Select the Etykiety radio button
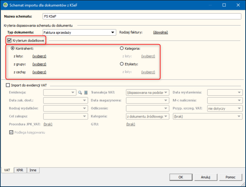Screen dimensions: 246x187 122,64
